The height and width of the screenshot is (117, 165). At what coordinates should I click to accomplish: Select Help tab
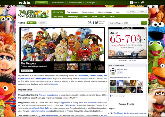(118, 12)
